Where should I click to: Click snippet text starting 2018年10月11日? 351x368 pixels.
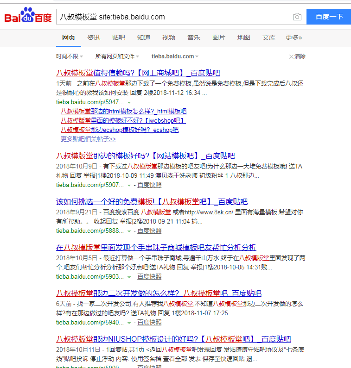(180, 354)
